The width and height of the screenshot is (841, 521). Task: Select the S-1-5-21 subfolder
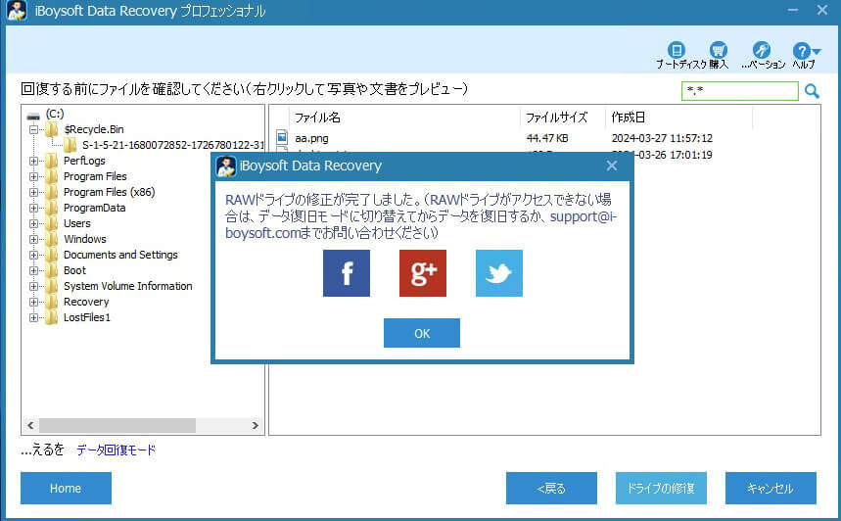tap(172, 145)
